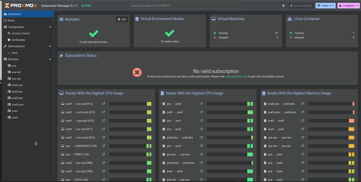Collapse the Remotes section in sidebar
The height and width of the screenshot is (182, 361).
coord(50,59)
